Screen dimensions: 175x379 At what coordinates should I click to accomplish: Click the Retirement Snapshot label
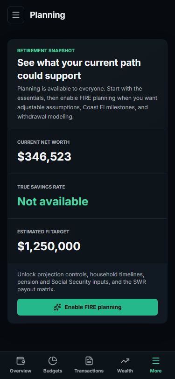click(46, 51)
